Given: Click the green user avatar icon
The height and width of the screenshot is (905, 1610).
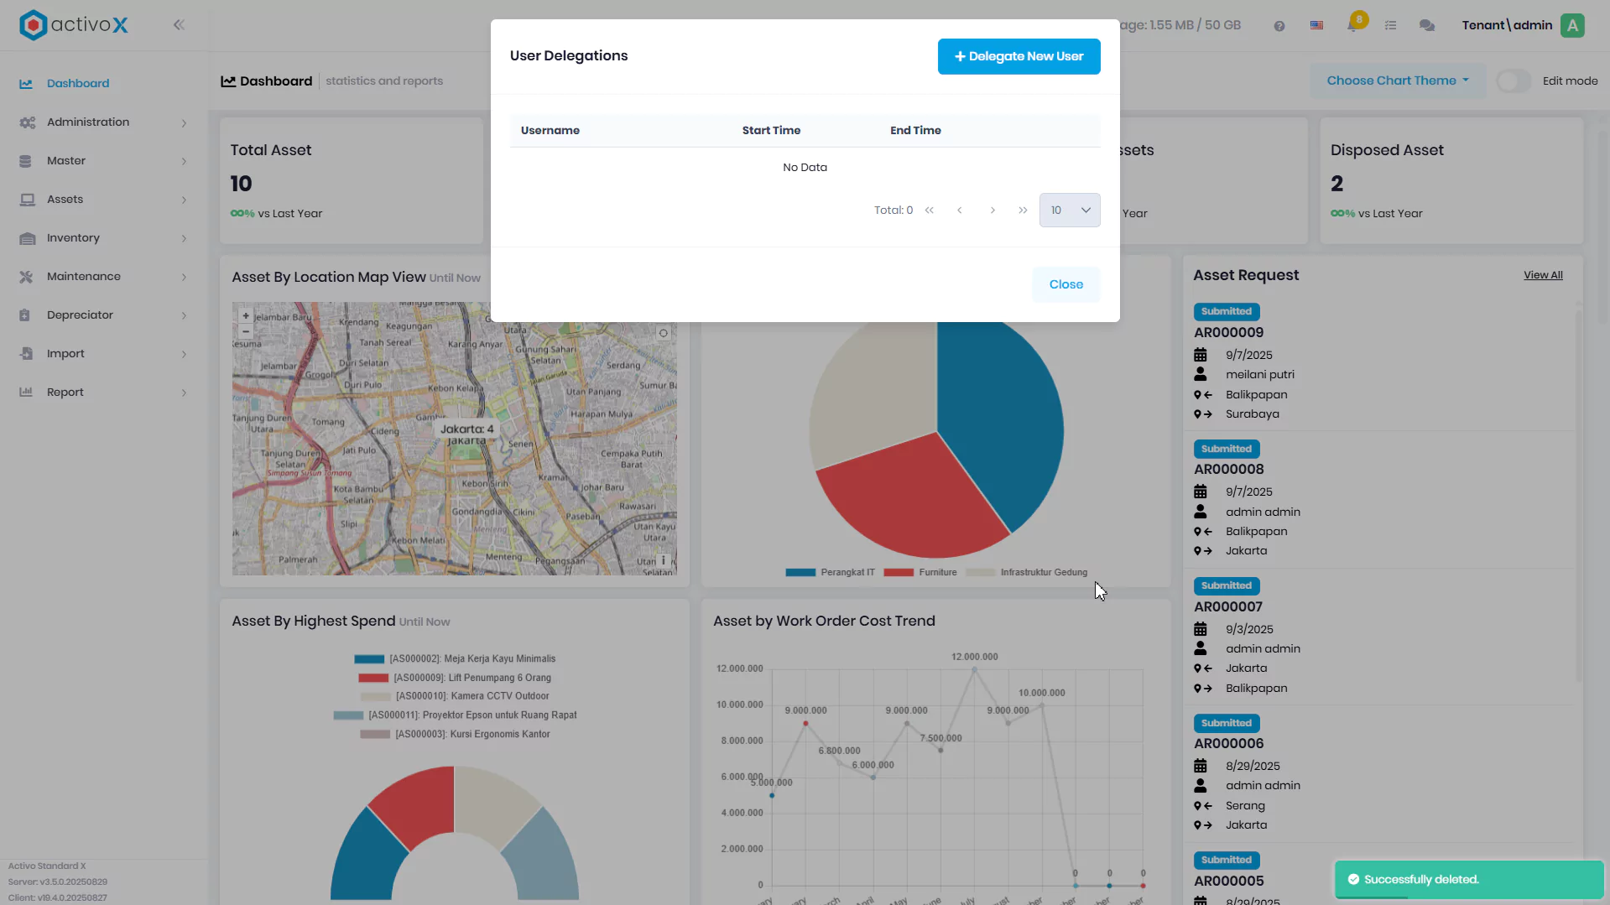Looking at the screenshot, I should (1573, 25).
